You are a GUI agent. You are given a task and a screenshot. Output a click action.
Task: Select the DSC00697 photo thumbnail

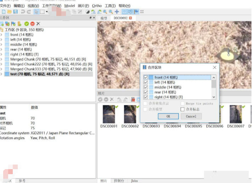236,115
